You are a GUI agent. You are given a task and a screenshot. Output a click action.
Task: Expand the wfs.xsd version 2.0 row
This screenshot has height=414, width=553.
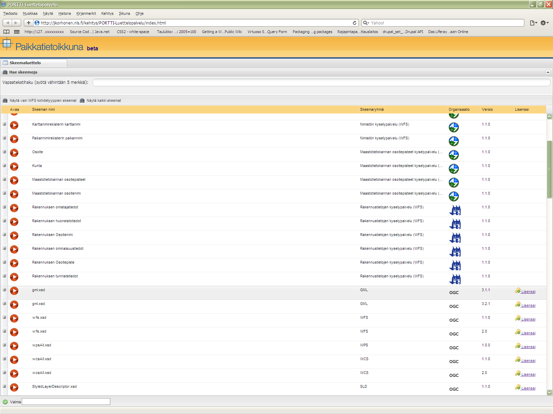pyautogui.click(x=4, y=331)
